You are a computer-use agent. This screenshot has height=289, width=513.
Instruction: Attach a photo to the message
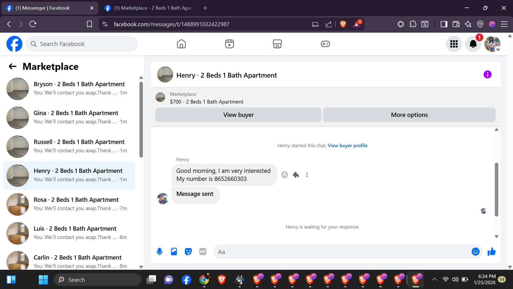[x=174, y=252]
